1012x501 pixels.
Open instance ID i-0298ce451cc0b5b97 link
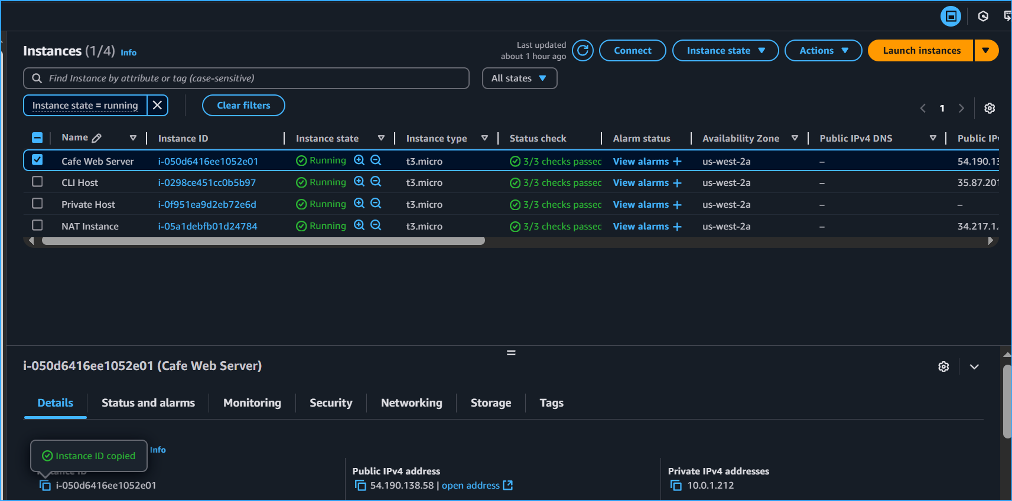pos(207,183)
